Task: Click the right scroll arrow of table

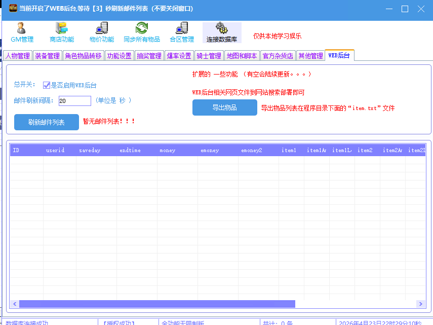Action: click(420, 304)
